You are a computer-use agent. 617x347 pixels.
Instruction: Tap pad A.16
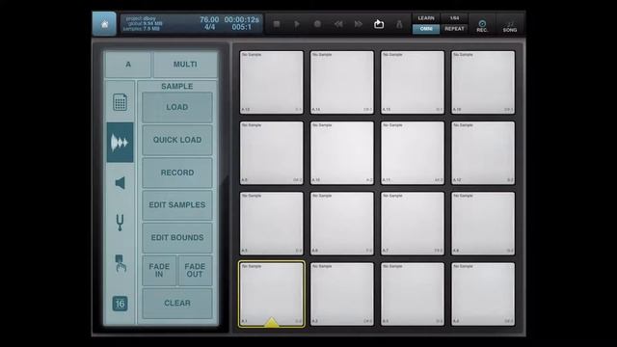coord(483,82)
